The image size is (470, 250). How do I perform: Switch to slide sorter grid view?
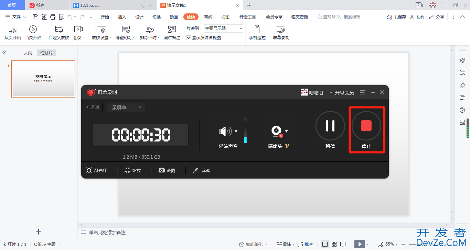pos(334,244)
